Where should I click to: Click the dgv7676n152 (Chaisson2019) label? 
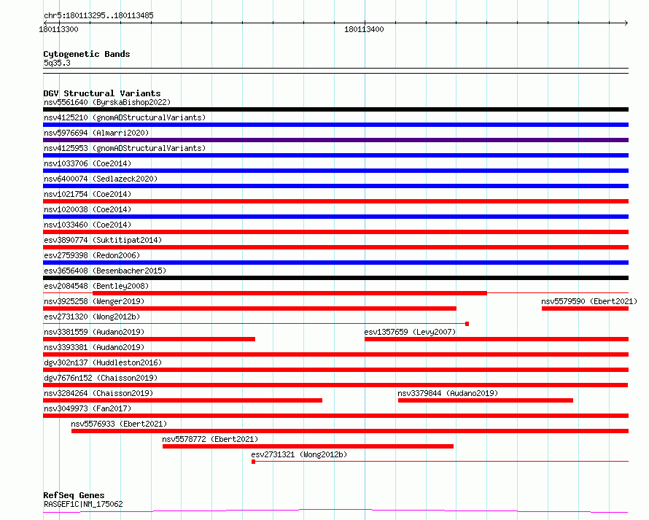click(x=101, y=378)
